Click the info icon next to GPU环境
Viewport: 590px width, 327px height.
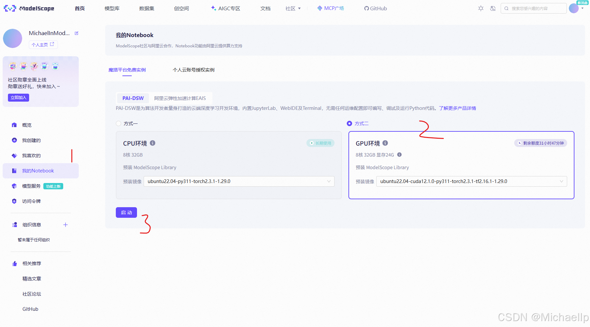click(x=385, y=143)
